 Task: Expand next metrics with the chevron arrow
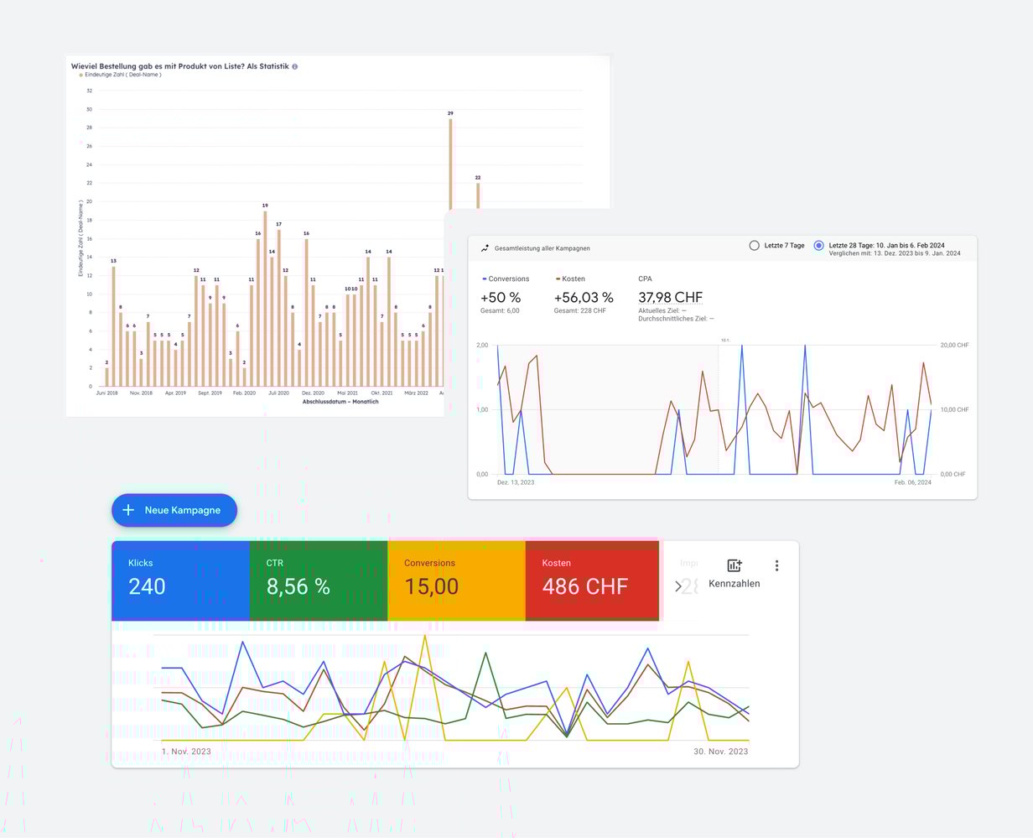click(x=678, y=587)
